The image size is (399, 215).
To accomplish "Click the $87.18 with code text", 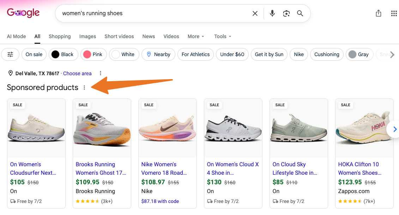I will pyautogui.click(x=160, y=201).
